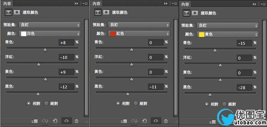The image size is (267, 127).
Task: Click view previous state icon in 白色 panel
Action: pos(45,121)
